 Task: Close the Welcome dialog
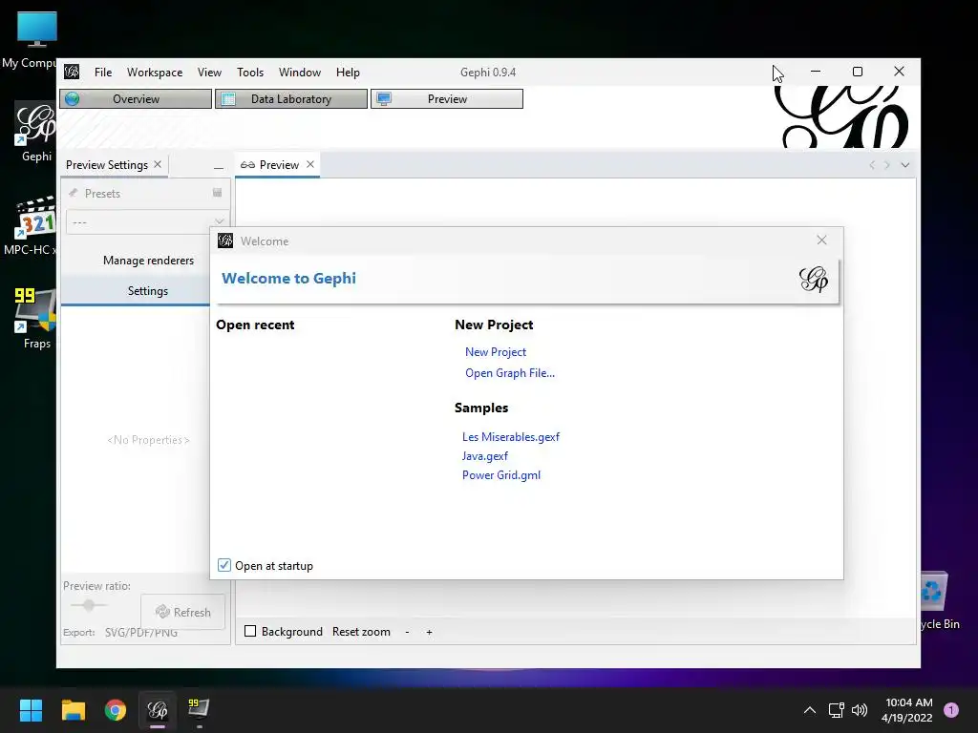[x=821, y=241]
